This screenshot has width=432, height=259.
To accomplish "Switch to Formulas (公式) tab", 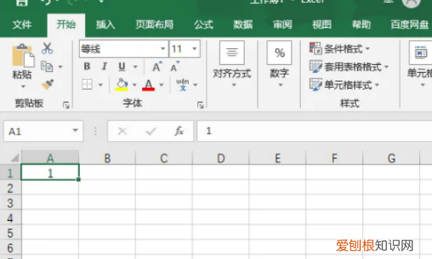I will [x=204, y=24].
